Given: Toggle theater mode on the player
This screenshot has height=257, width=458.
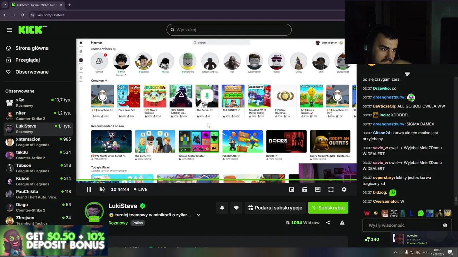Looking at the screenshot, I should (x=318, y=189).
